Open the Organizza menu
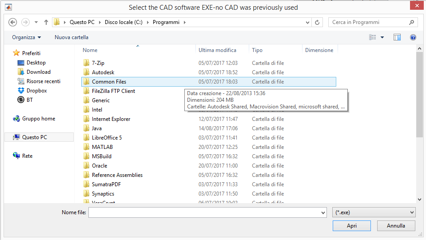Image resolution: width=426 pixels, height=240 pixels. point(26,37)
